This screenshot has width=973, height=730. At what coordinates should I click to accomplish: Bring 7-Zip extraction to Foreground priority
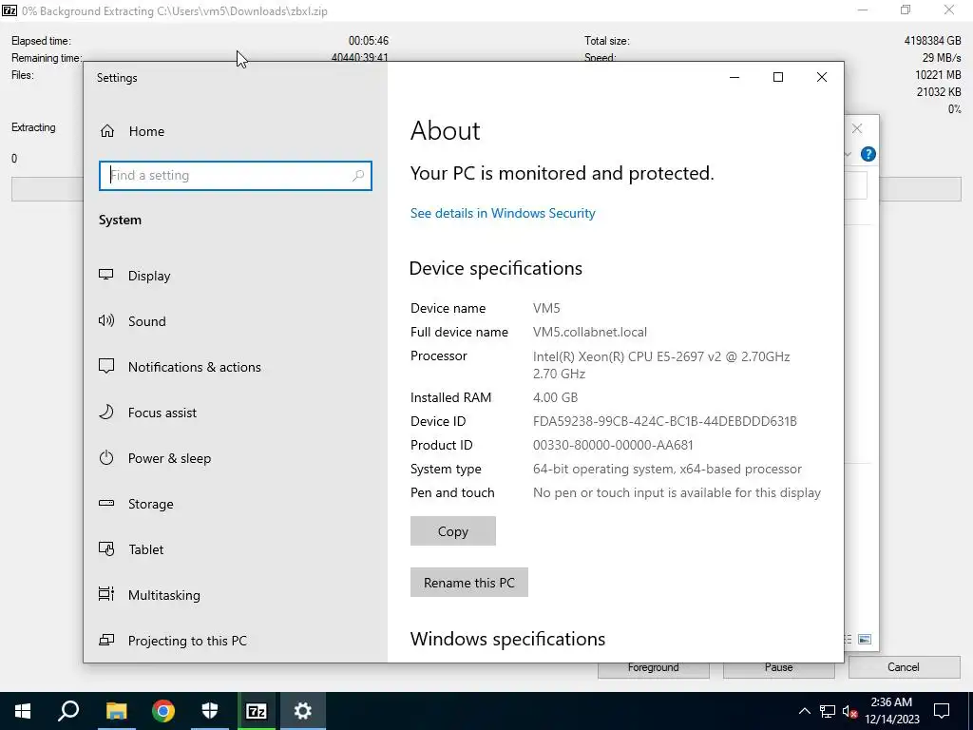point(654,668)
